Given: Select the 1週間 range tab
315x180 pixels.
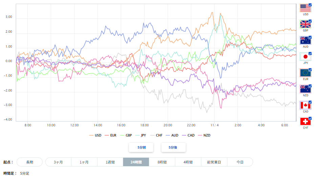Looking at the screenshot, I should 110,162.
